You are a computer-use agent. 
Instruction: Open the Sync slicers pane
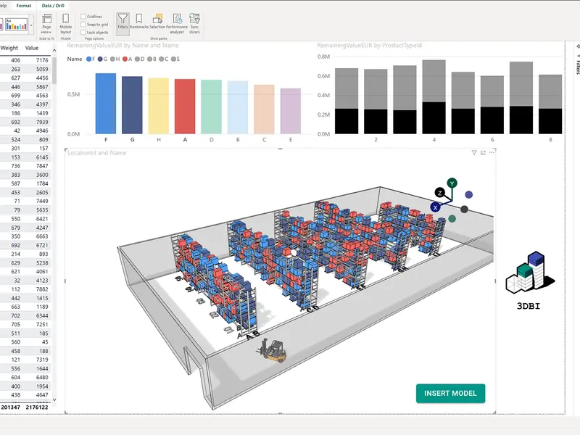[x=194, y=23]
